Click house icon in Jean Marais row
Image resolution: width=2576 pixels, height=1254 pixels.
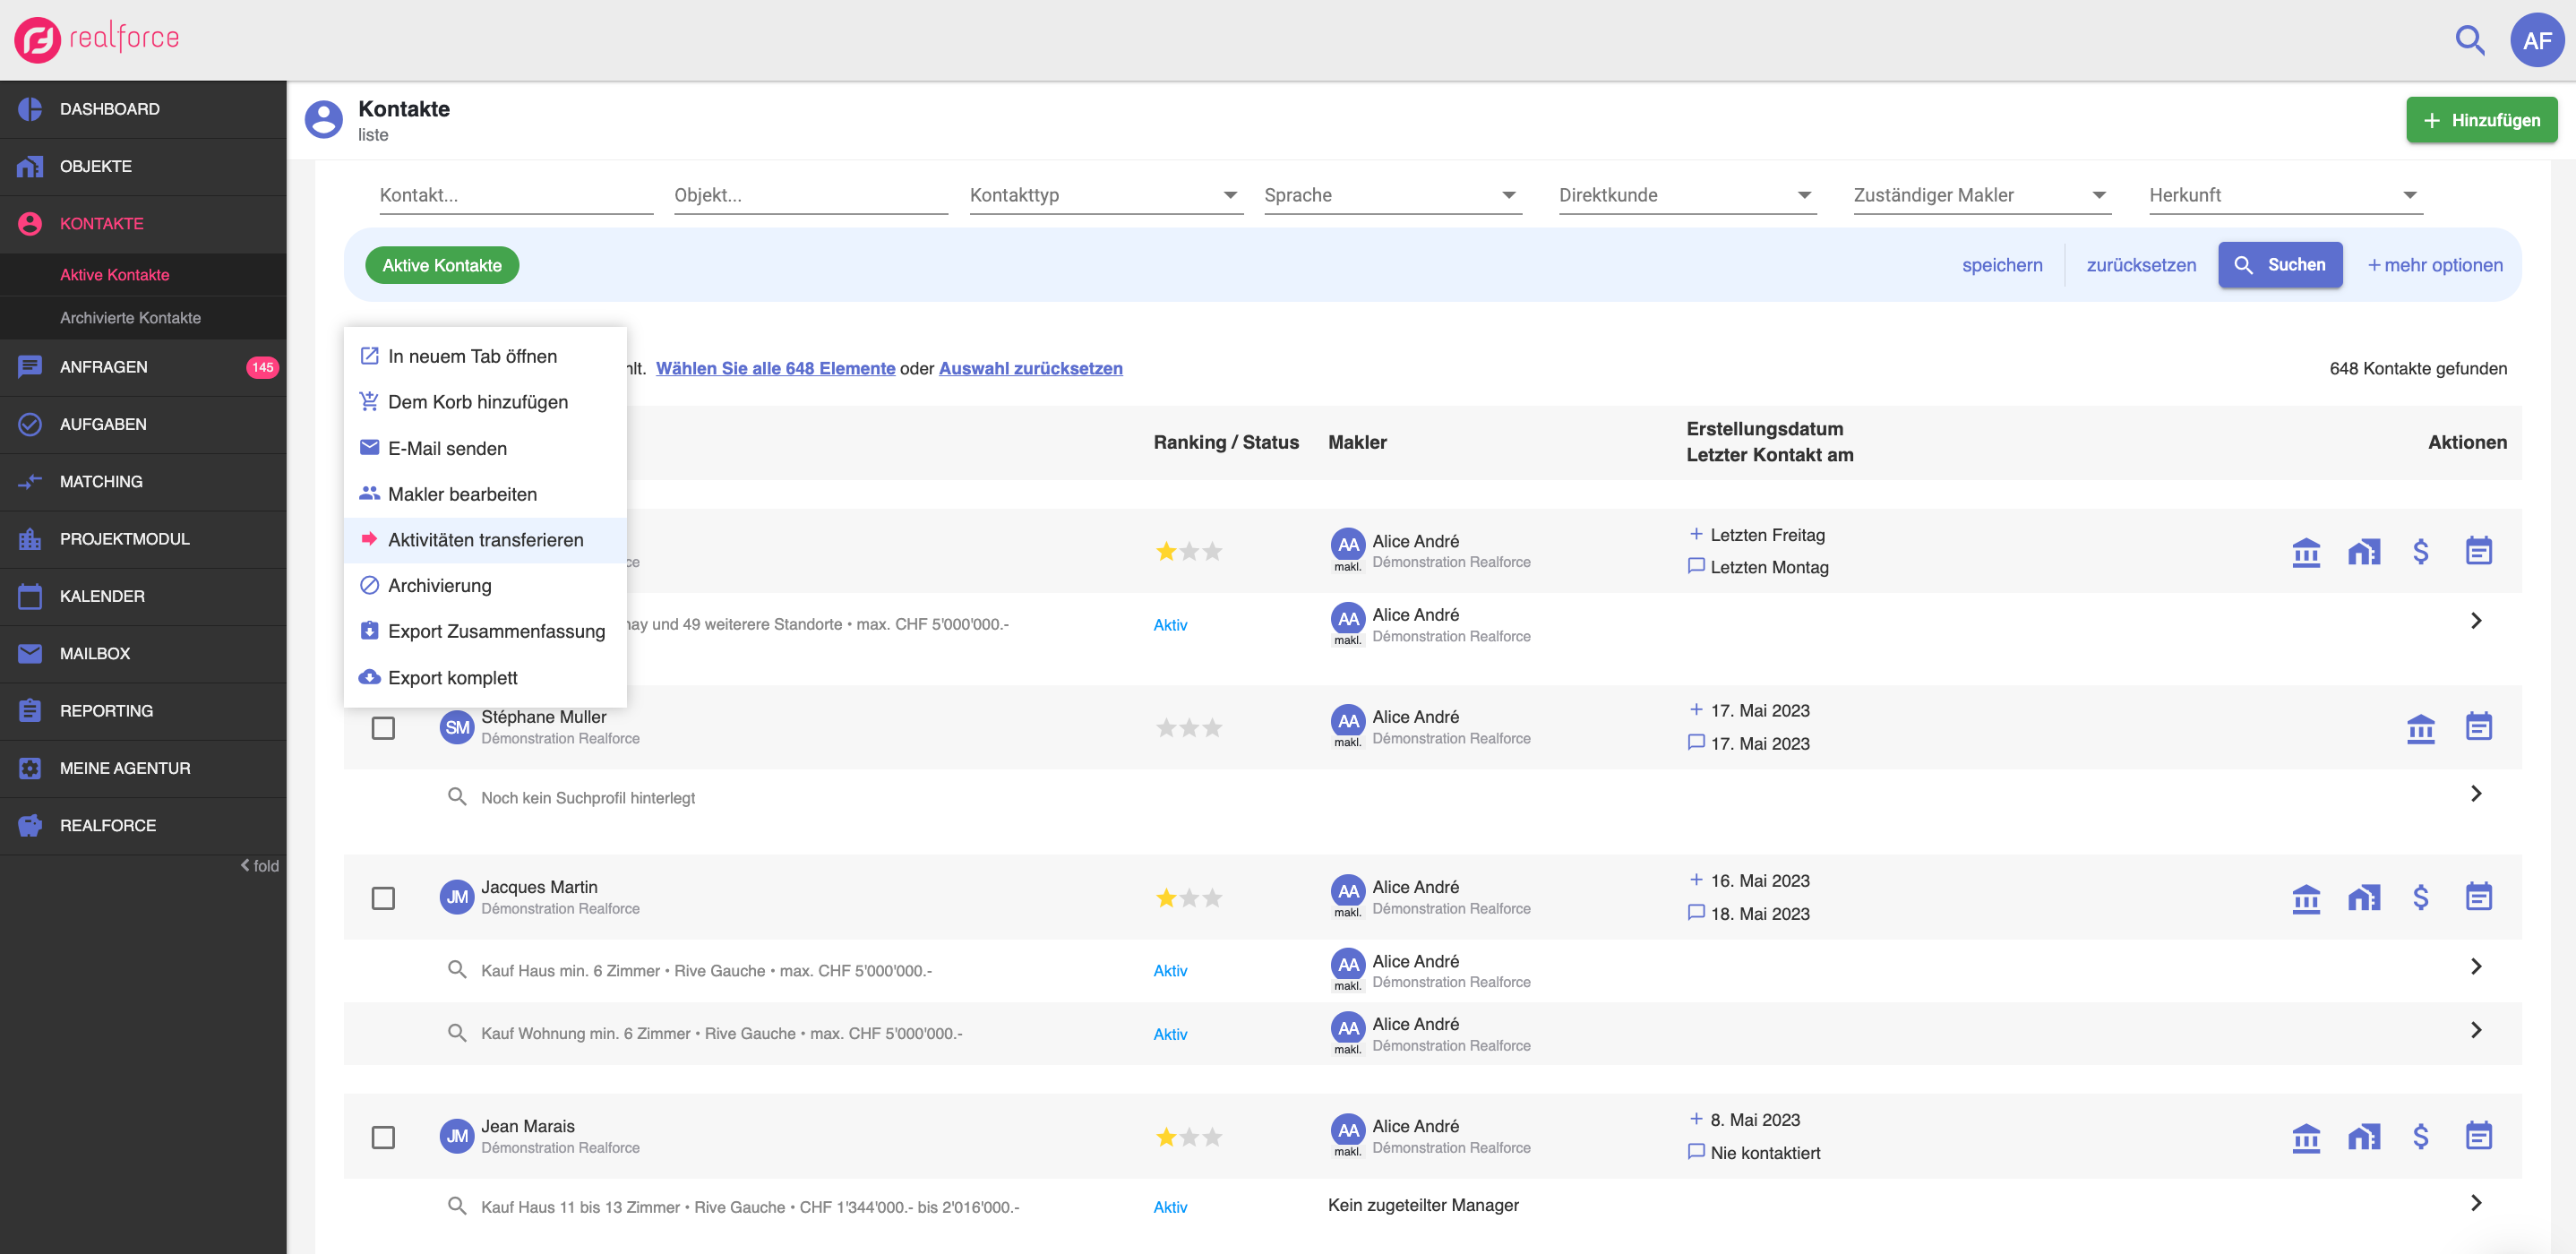tap(2363, 1137)
